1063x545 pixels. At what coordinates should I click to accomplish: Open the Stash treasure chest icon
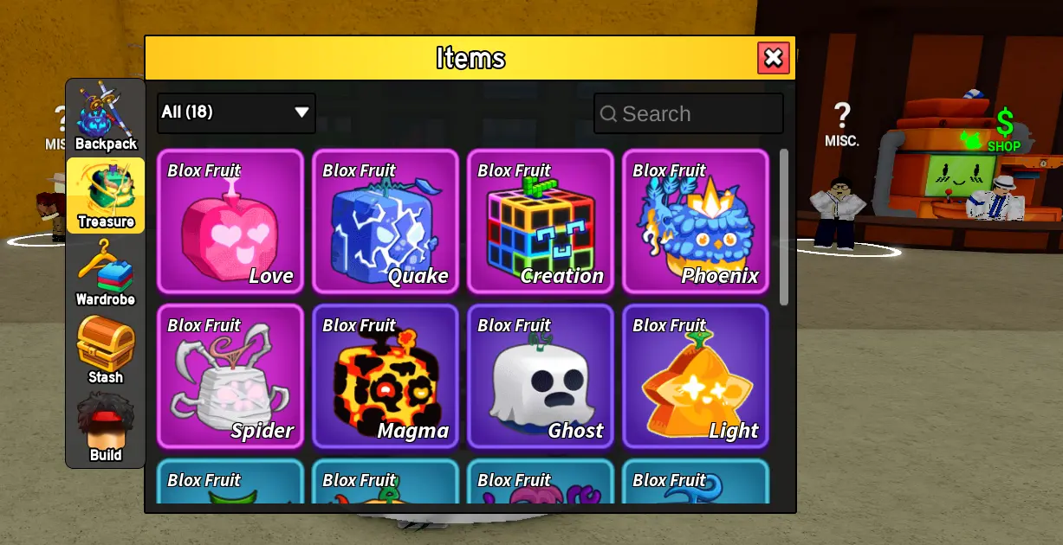point(106,350)
